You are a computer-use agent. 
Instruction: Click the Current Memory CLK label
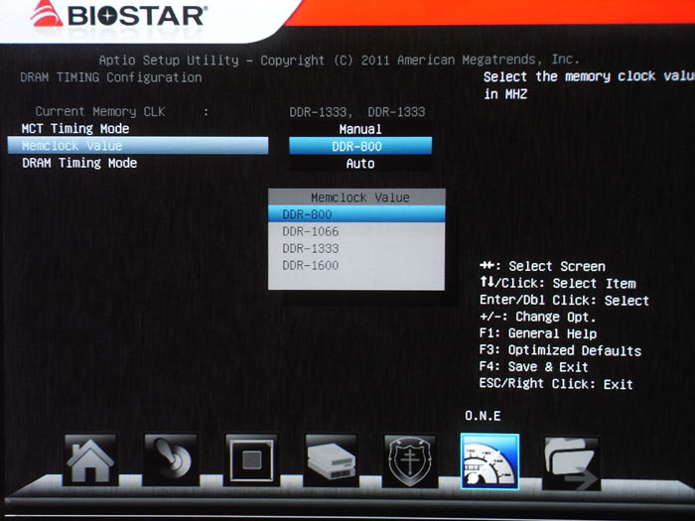[x=100, y=111]
